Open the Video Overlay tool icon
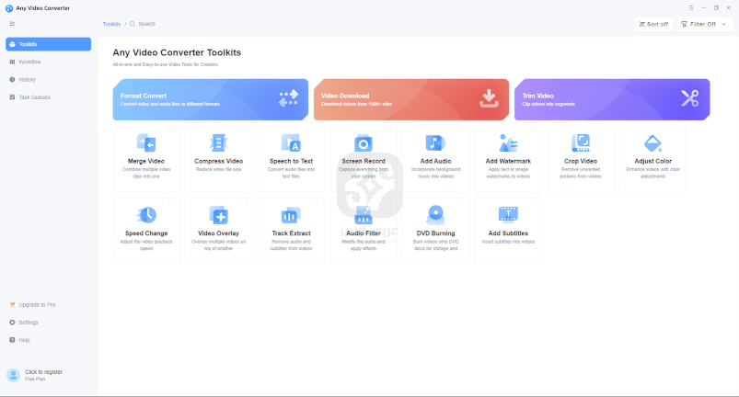Screen dimensions: 739x397 pyautogui.click(x=219, y=215)
